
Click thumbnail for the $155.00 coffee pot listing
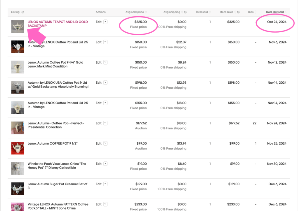click(18, 108)
